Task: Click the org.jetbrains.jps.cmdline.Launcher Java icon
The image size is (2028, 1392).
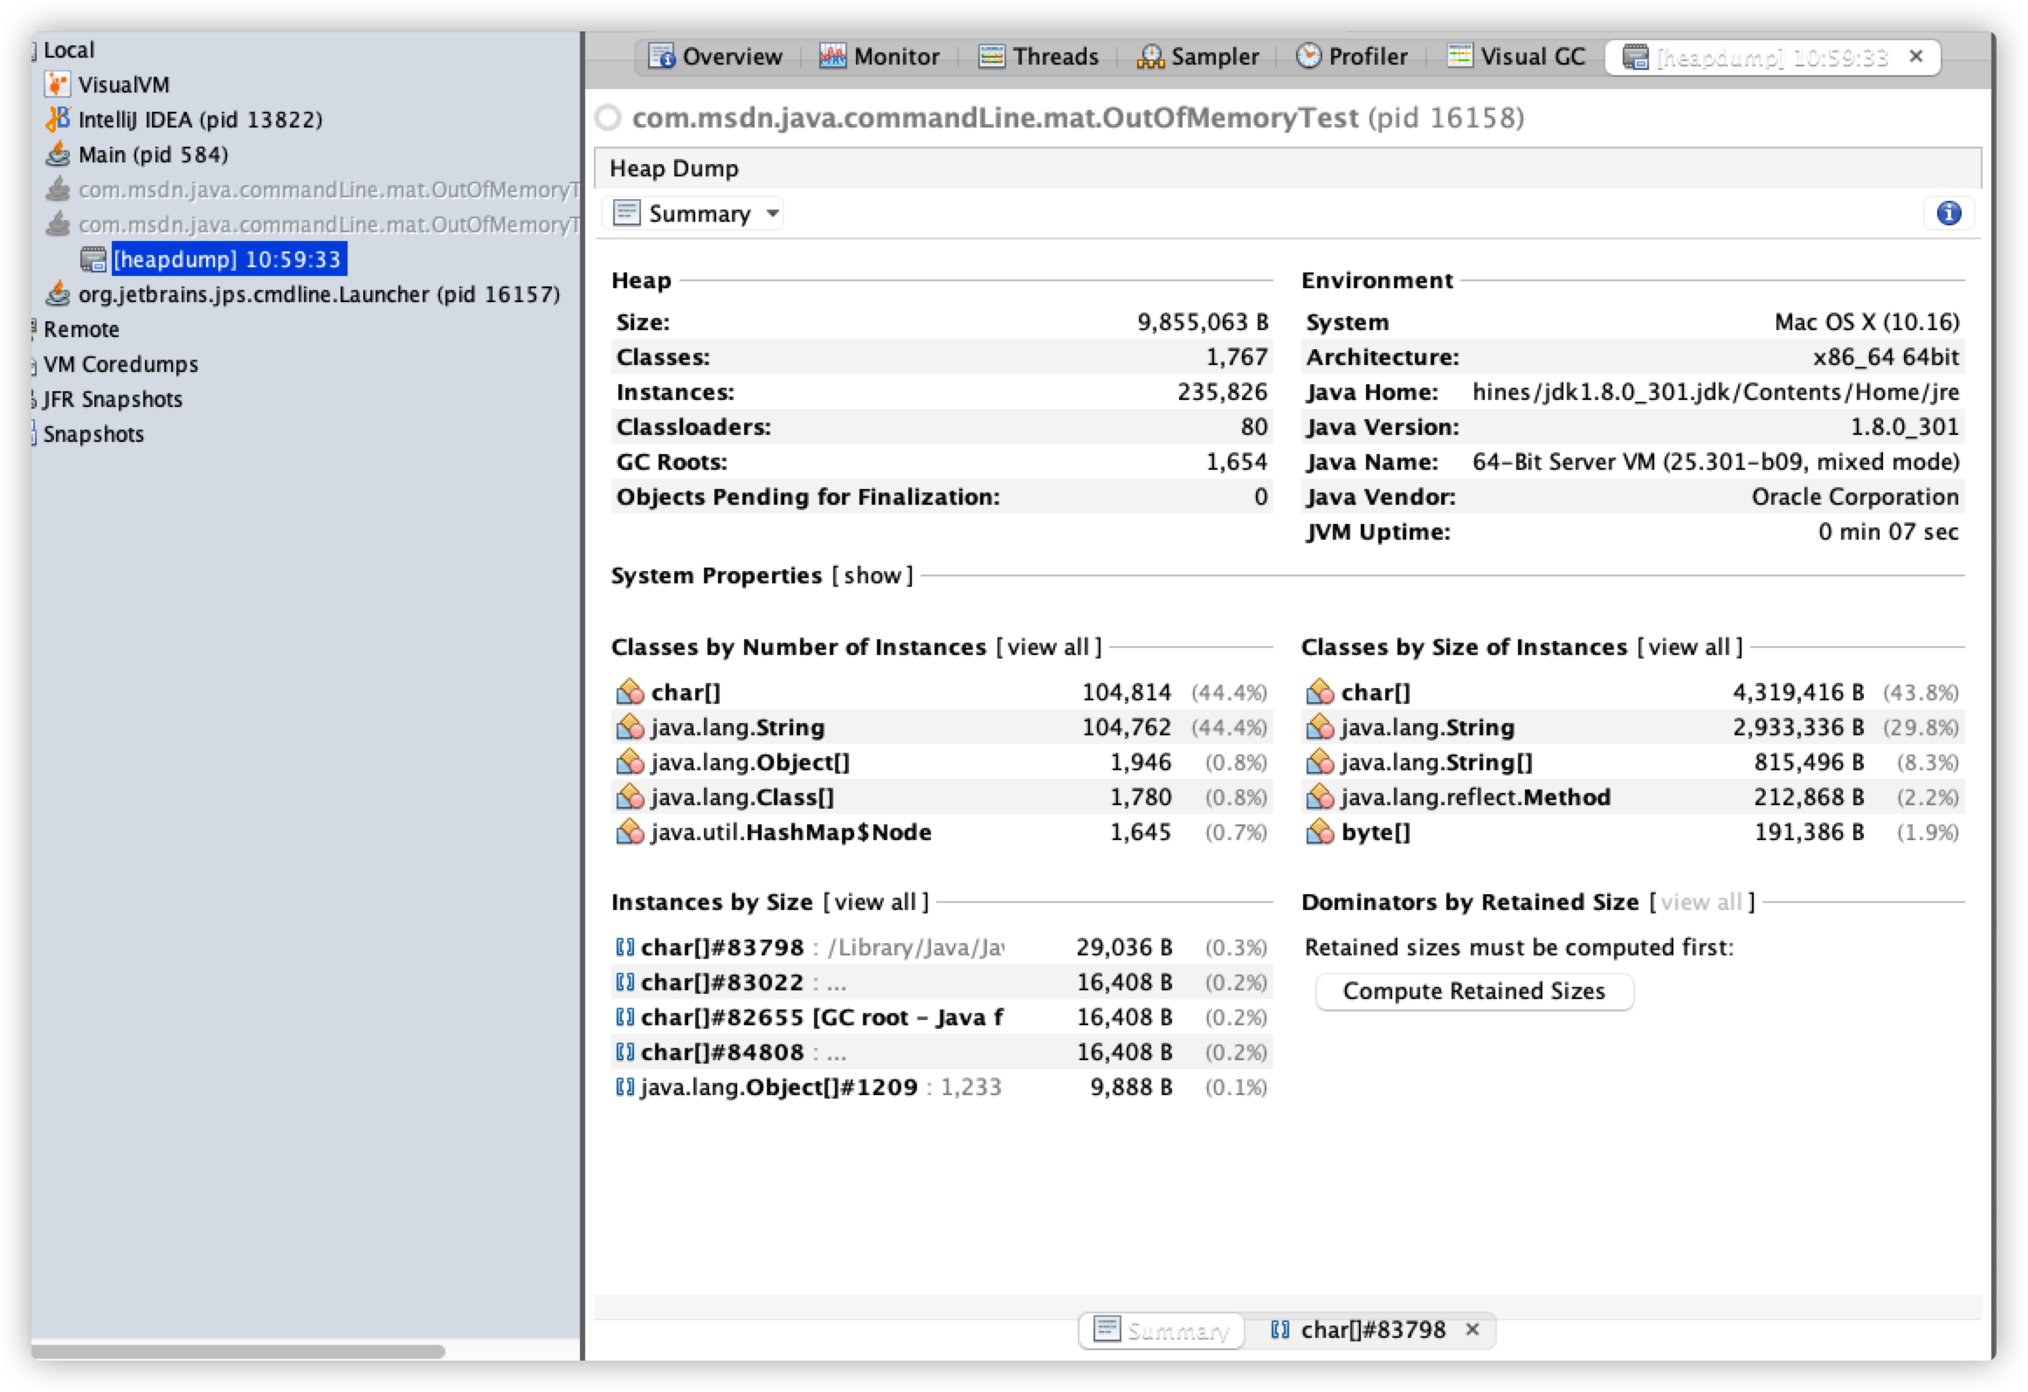Action: pos(58,294)
